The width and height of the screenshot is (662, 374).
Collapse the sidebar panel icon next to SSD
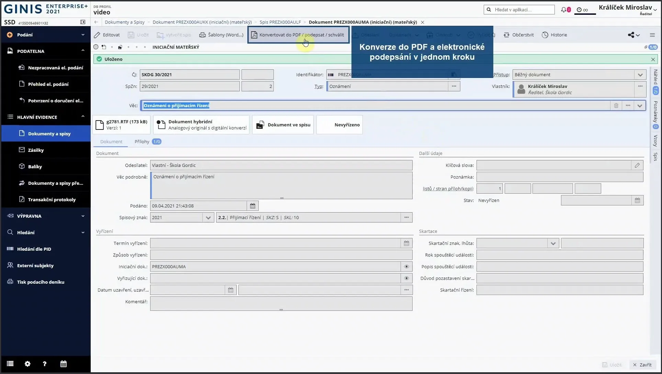coord(83,22)
